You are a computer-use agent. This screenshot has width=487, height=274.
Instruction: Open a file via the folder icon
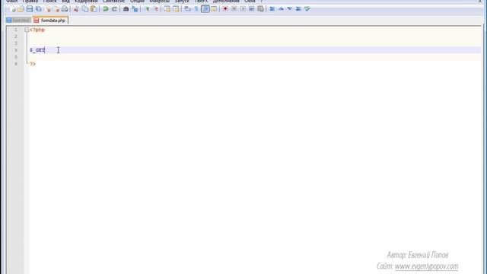click(x=21, y=9)
